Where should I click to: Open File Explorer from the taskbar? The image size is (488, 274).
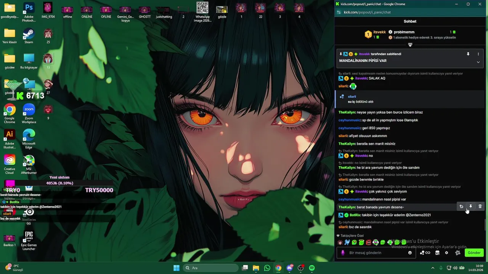[x=256, y=268]
